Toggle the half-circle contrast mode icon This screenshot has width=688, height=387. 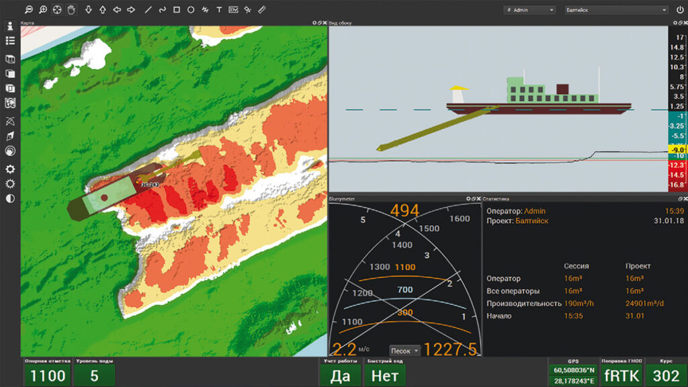coord(10,199)
